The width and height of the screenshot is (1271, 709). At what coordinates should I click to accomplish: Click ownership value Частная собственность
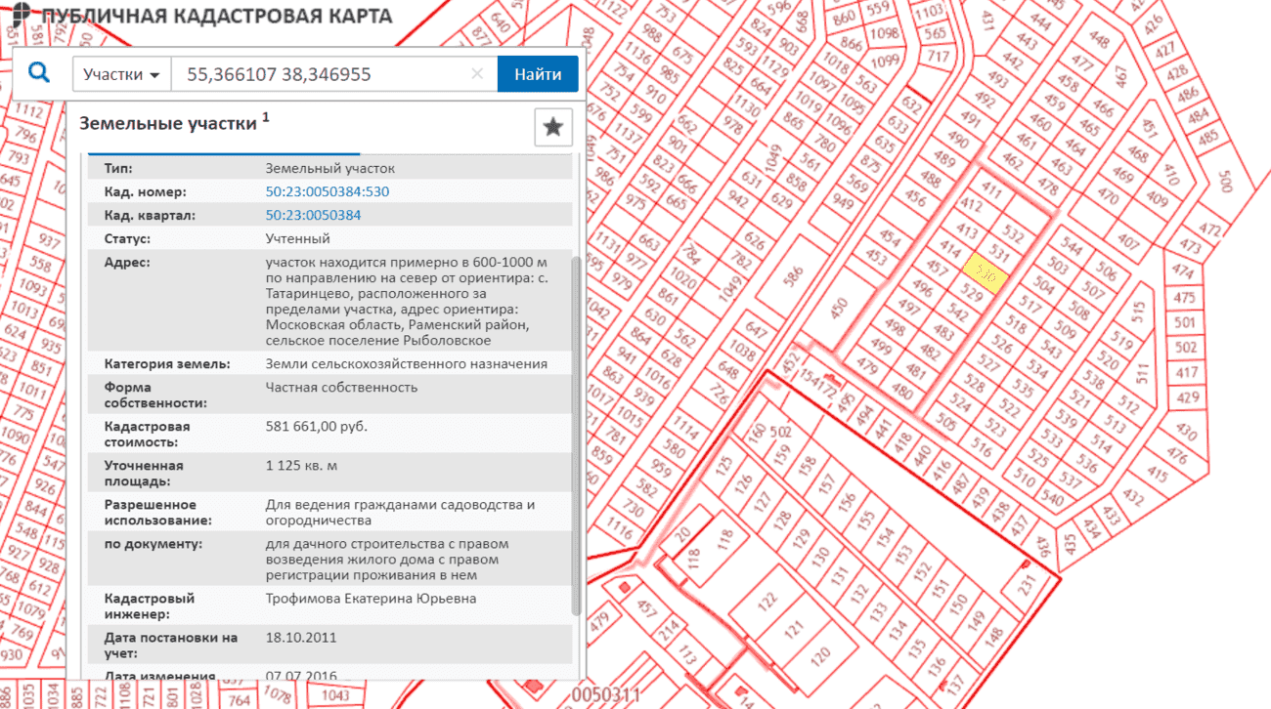pos(341,388)
